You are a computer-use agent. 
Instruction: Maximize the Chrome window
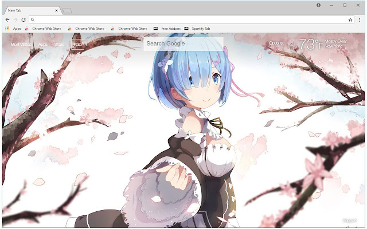tap(345, 5)
